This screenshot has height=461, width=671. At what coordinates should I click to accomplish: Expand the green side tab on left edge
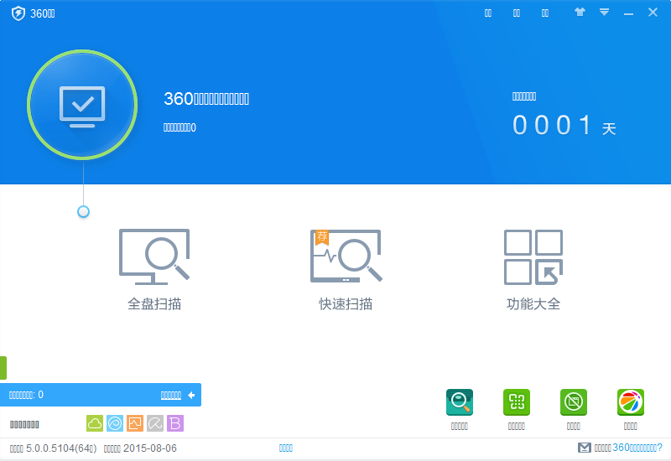click(3, 368)
